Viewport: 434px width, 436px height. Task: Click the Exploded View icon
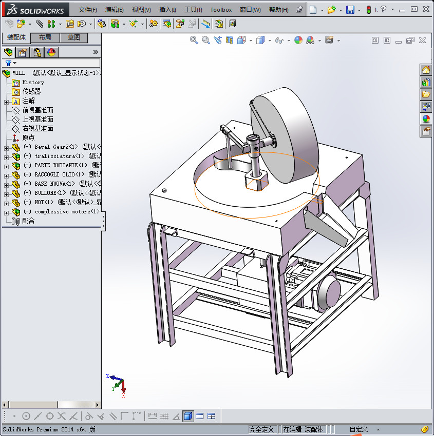click(x=180, y=24)
